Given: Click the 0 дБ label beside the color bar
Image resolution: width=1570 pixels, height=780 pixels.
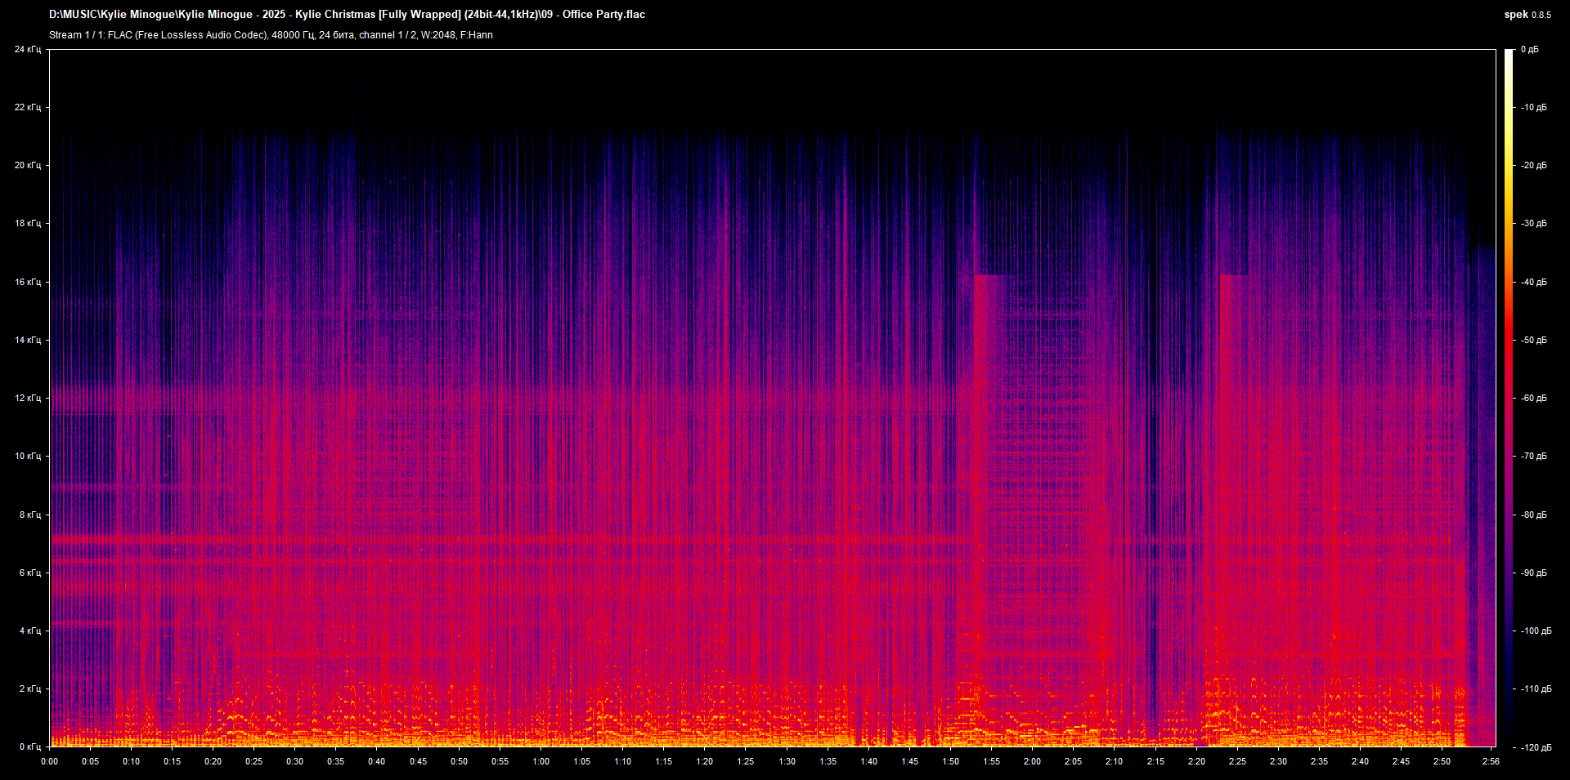Looking at the screenshot, I should pos(1529,50).
